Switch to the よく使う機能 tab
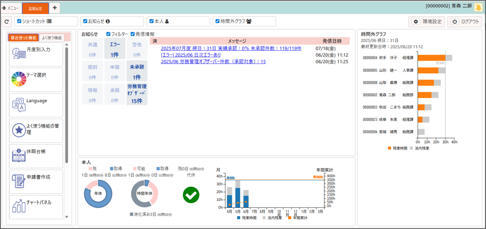Viewport: 486px width, 229px height. pos(52,38)
